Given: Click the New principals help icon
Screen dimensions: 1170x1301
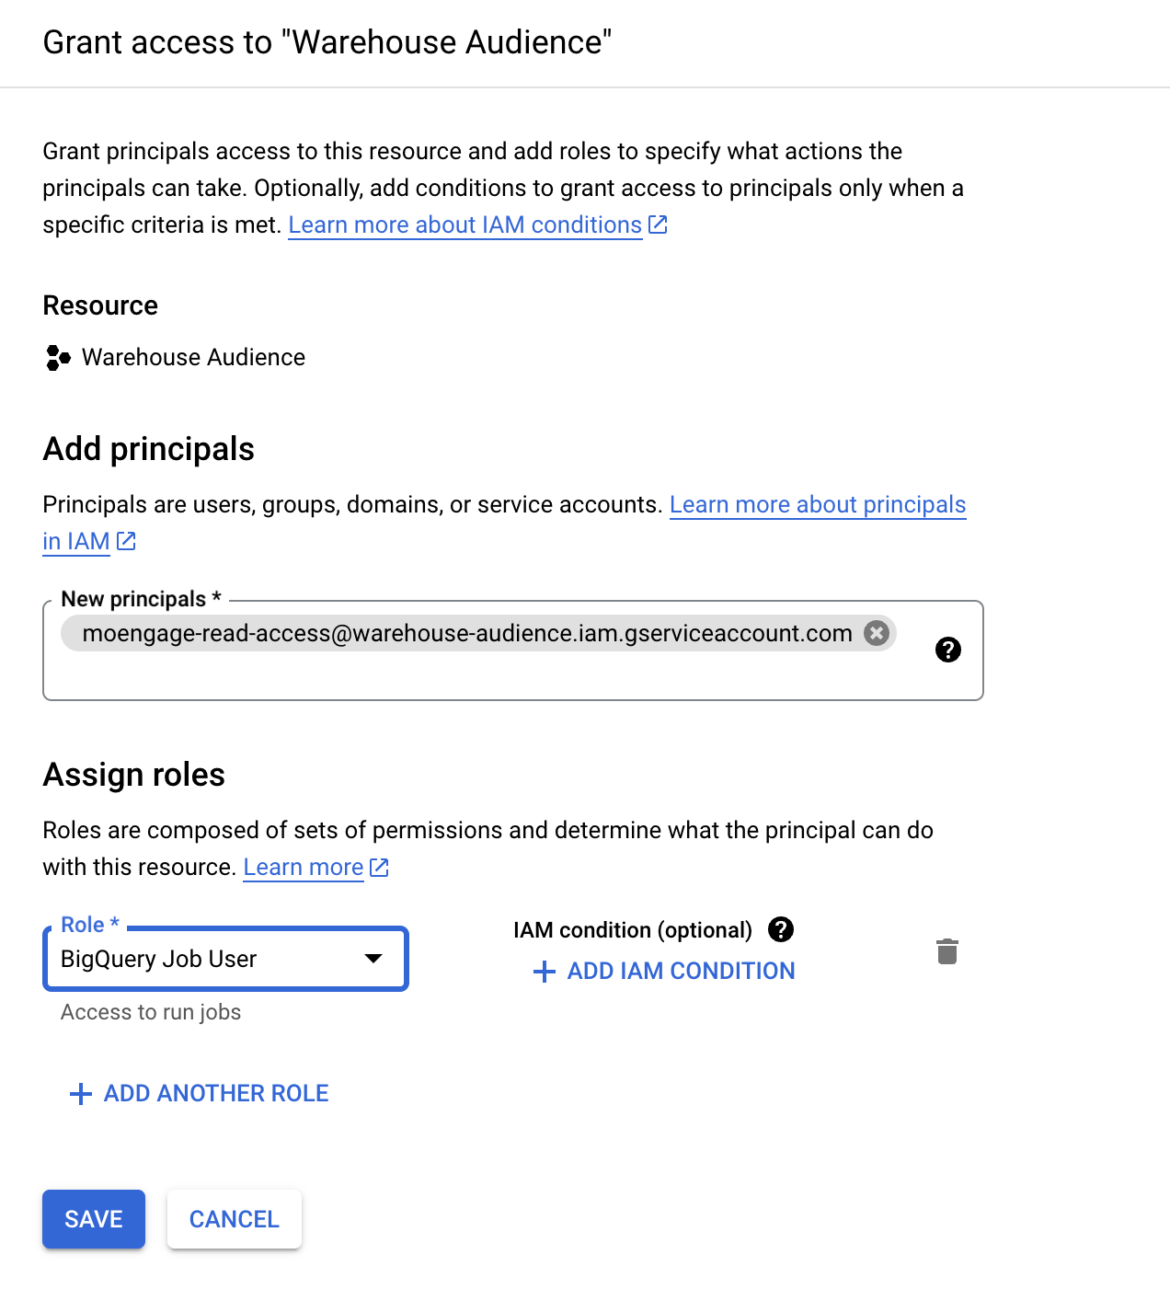Looking at the screenshot, I should (x=947, y=650).
